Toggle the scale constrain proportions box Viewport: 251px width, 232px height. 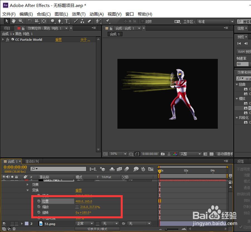coord(77,207)
